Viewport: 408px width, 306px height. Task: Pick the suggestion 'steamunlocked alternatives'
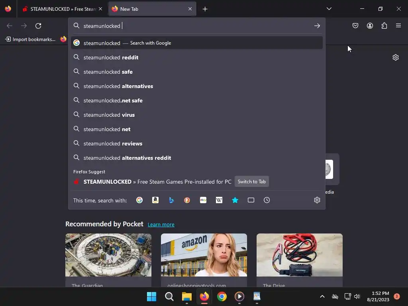tap(197, 86)
